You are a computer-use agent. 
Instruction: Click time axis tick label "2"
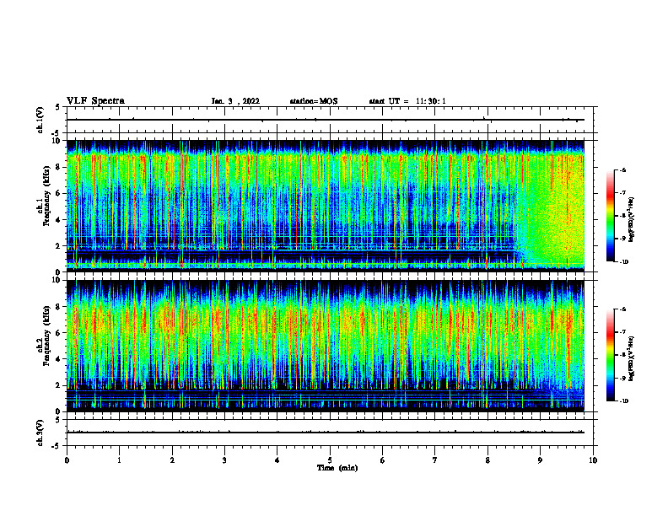point(172,460)
